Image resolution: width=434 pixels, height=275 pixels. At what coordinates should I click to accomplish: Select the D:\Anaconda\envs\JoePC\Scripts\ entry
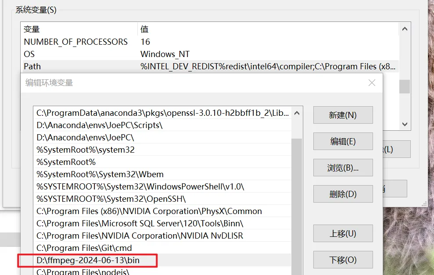click(x=162, y=125)
